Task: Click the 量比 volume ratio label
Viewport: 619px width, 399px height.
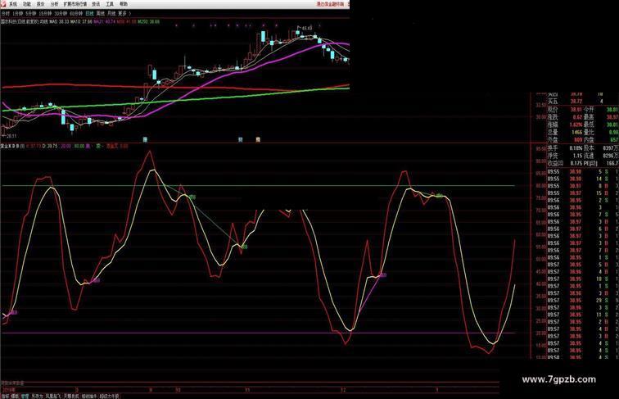Action: [589, 132]
